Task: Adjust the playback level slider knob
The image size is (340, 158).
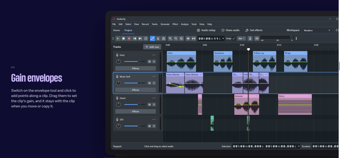Action: [292, 37]
